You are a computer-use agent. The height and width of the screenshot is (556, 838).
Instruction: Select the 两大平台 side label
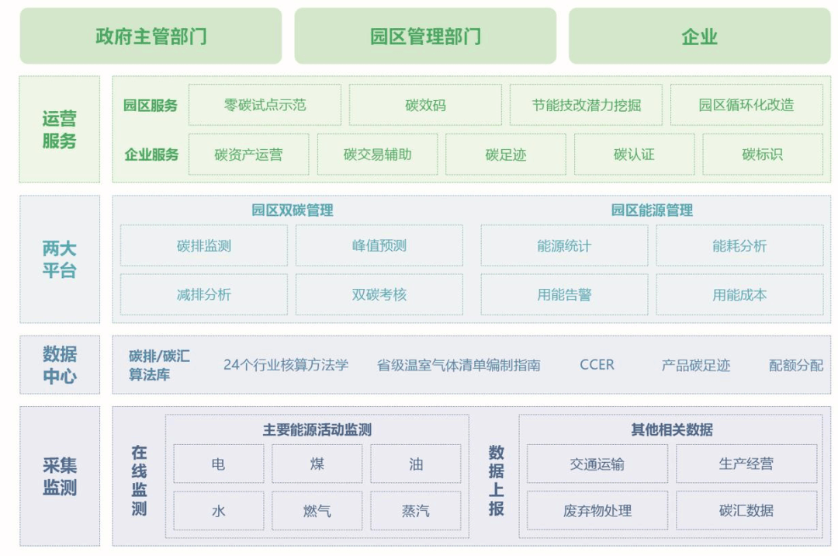[59, 259]
